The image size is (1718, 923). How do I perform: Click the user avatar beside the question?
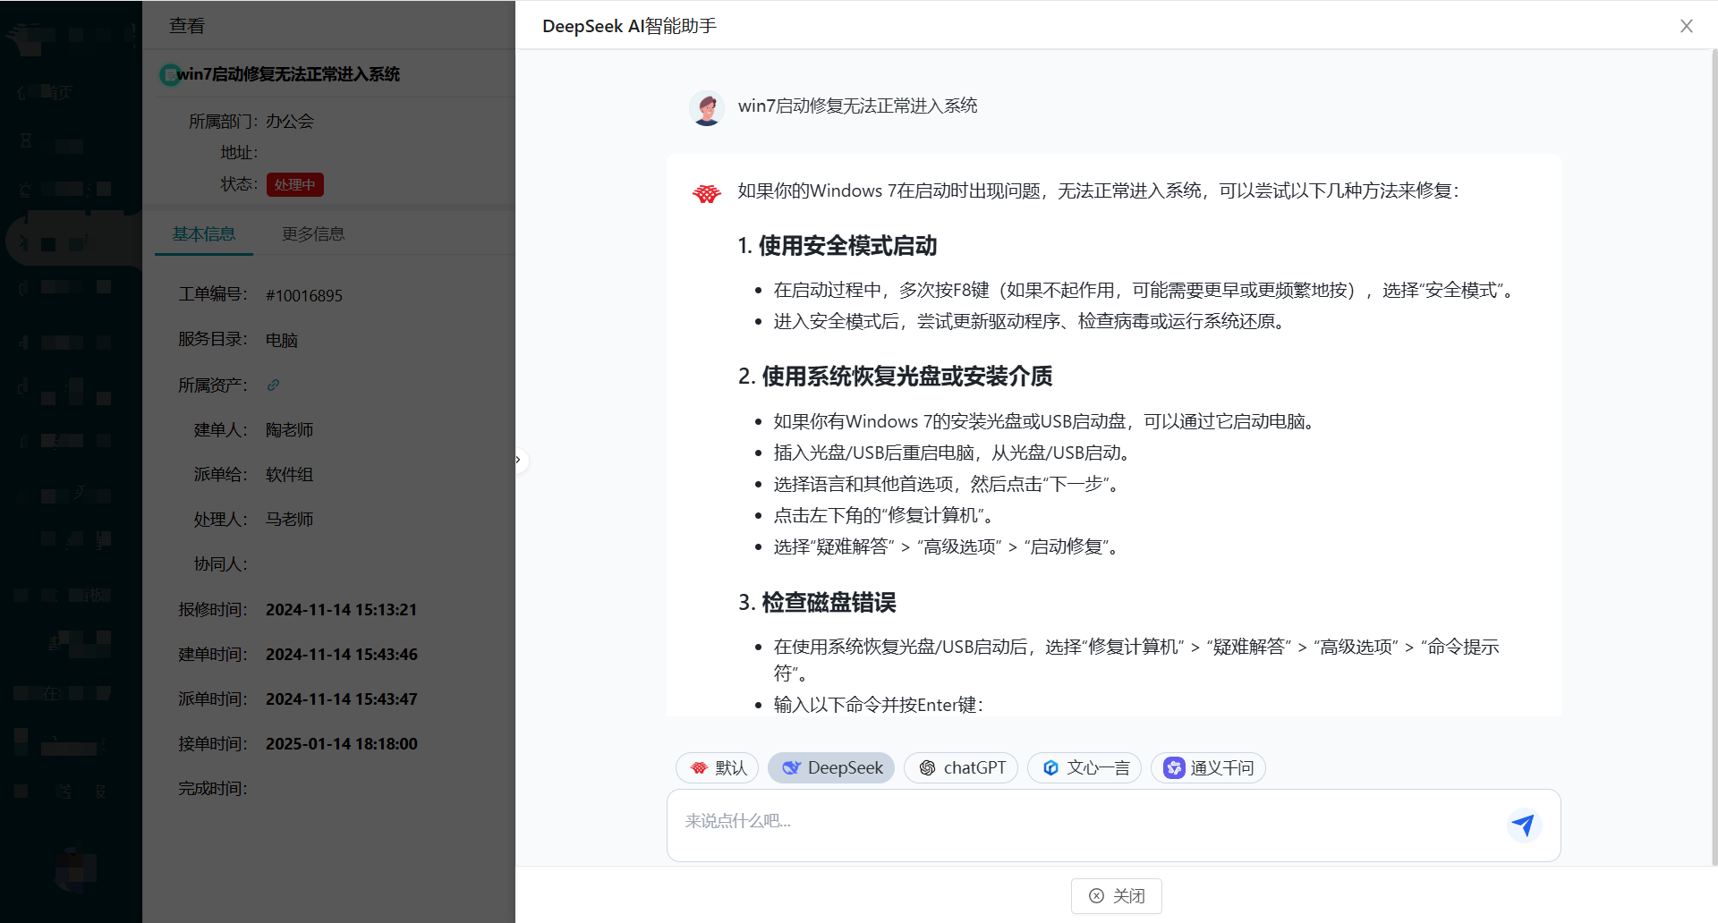click(707, 107)
